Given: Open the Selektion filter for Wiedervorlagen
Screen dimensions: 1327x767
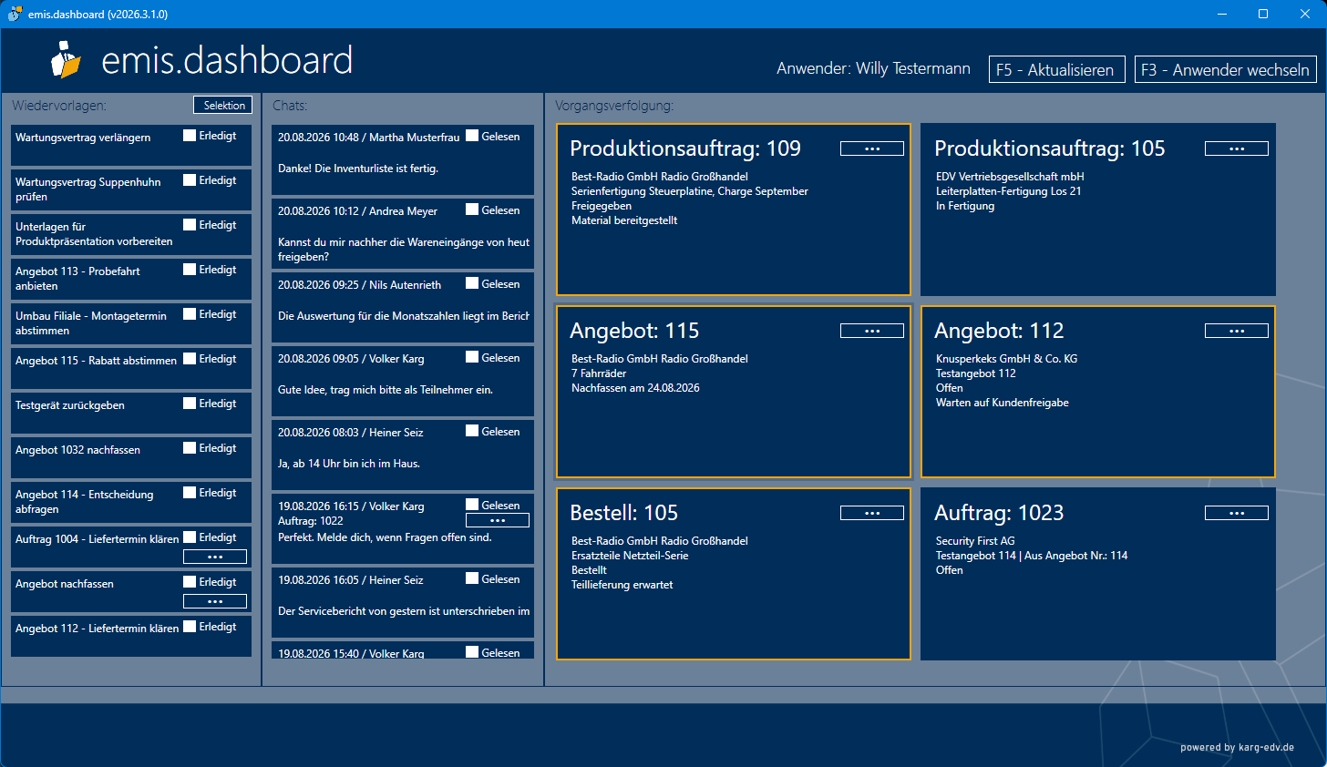Looking at the screenshot, I should pos(223,106).
